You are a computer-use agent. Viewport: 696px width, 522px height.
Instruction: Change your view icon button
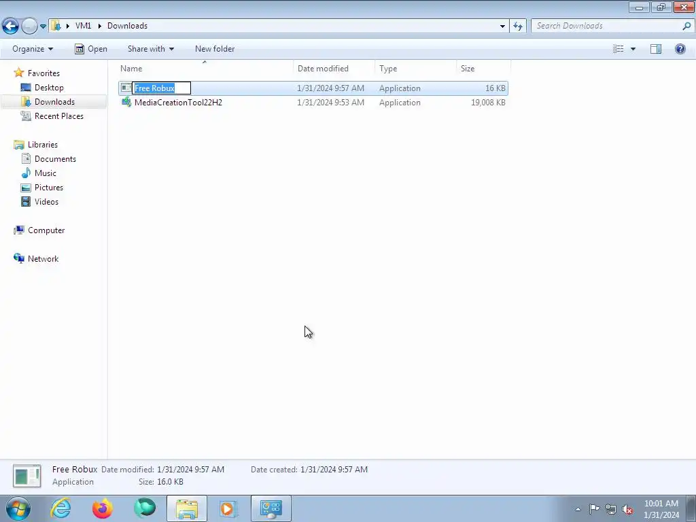click(619, 49)
